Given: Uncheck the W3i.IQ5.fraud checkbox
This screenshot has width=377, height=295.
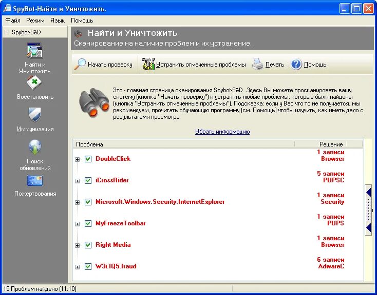Looking at the screenshot, I should 88,266.
